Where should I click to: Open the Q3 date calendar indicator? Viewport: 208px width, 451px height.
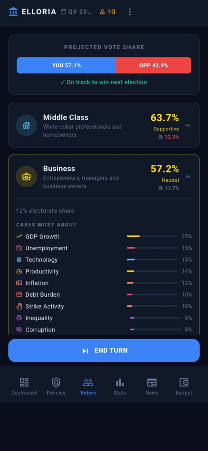coord(76,12)
